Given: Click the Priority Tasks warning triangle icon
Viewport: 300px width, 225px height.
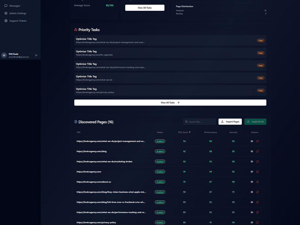Looking at the screenshot, I should click(76, 29).
